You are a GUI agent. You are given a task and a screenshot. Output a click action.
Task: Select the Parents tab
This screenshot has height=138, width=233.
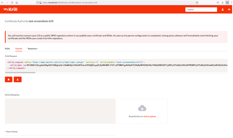[x=19, y=49]
